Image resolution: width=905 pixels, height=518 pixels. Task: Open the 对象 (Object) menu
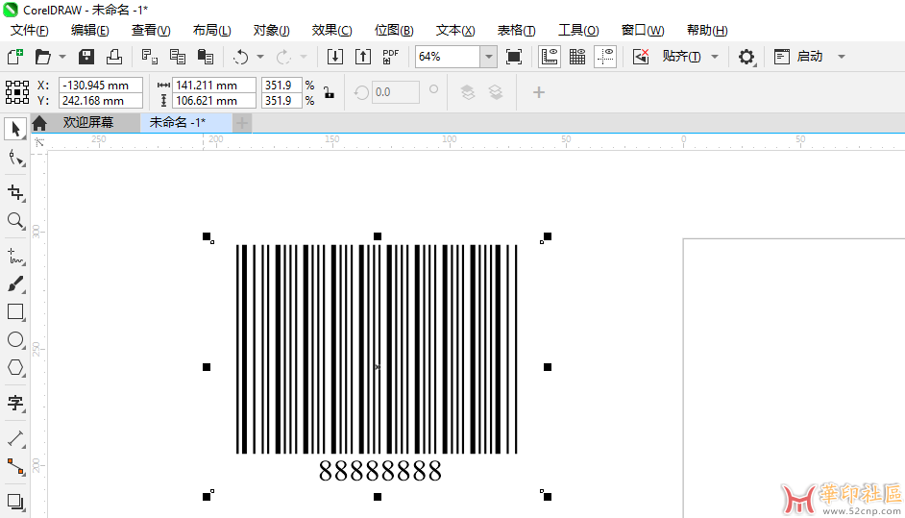[271, 30]
